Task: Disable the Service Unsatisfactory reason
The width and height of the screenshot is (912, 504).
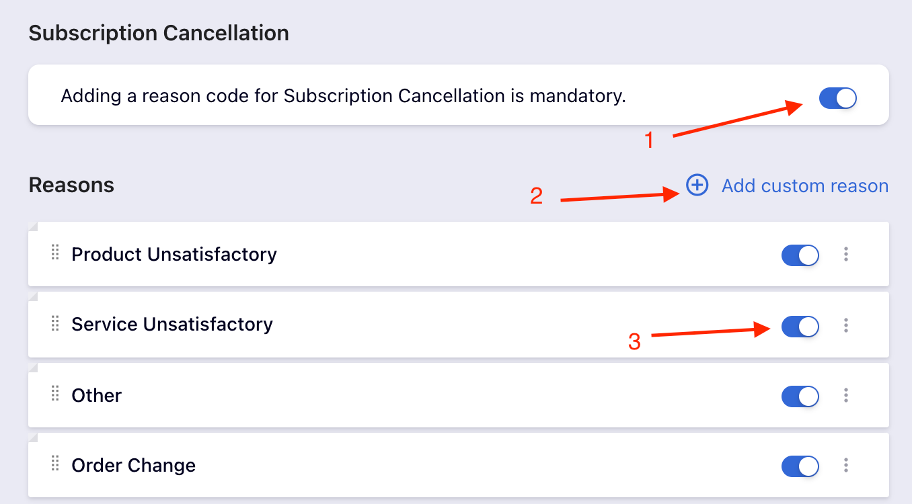Action: (800, 325)
